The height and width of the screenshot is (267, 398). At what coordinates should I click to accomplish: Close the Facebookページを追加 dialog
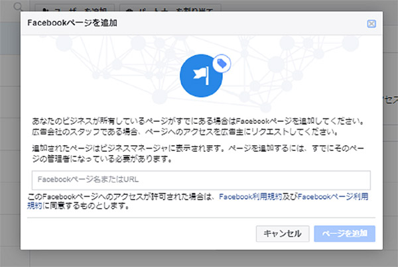pyautogui.click(x=371, y=24)
